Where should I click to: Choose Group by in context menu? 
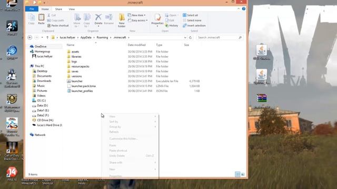click(130, 127)
